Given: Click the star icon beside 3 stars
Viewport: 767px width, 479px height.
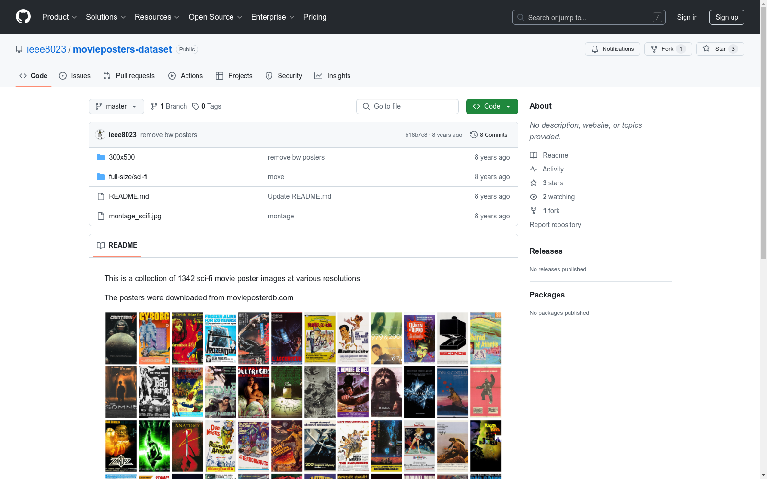Looking at the screenshot, I should pyautogui.click(x=534, y=183).
